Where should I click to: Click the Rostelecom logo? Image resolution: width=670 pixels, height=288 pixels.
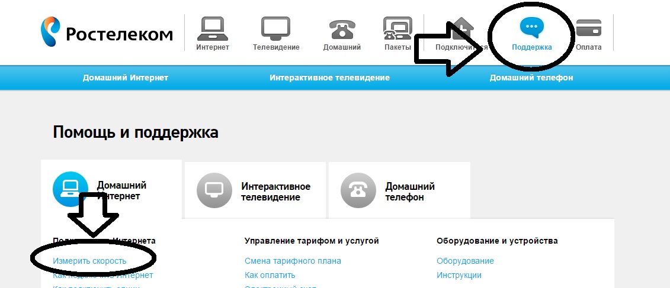(107, 33)
